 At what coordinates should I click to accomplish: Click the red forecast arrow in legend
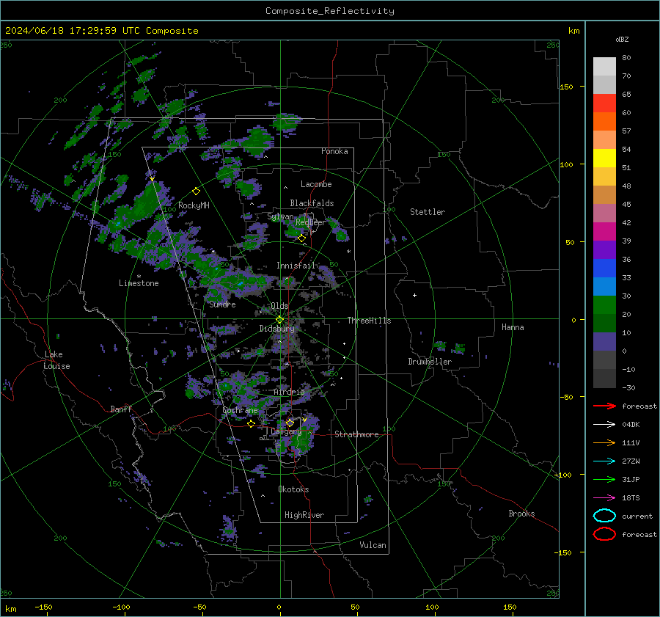pyautogui.click(x=604, y=406)
